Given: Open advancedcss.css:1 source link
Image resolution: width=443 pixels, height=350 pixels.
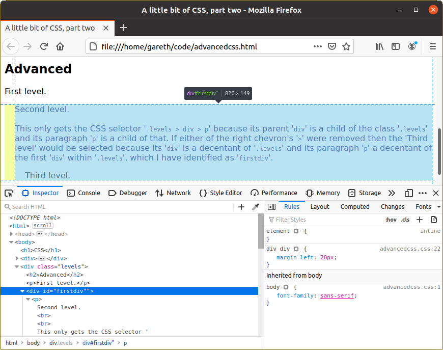Looking at the screenshot, I should 411,287.
